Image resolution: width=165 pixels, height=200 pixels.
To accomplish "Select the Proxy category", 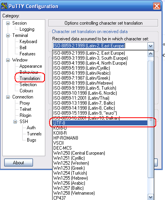I will coord(25,103).
